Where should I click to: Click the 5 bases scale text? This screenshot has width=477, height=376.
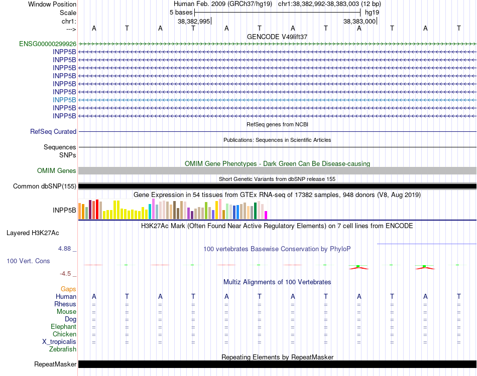181,13
